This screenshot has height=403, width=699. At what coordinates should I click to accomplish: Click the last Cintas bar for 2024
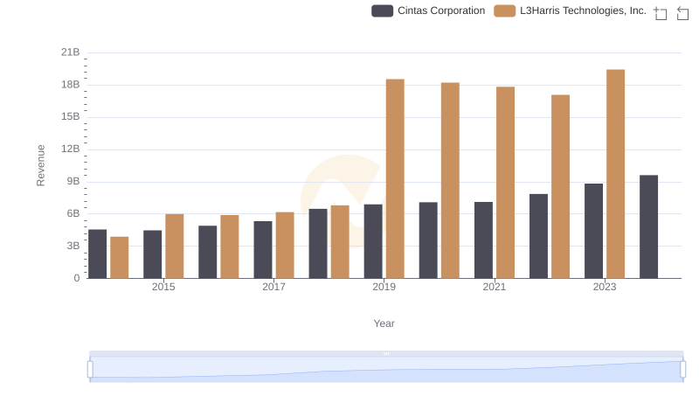[x=648, y=226]
